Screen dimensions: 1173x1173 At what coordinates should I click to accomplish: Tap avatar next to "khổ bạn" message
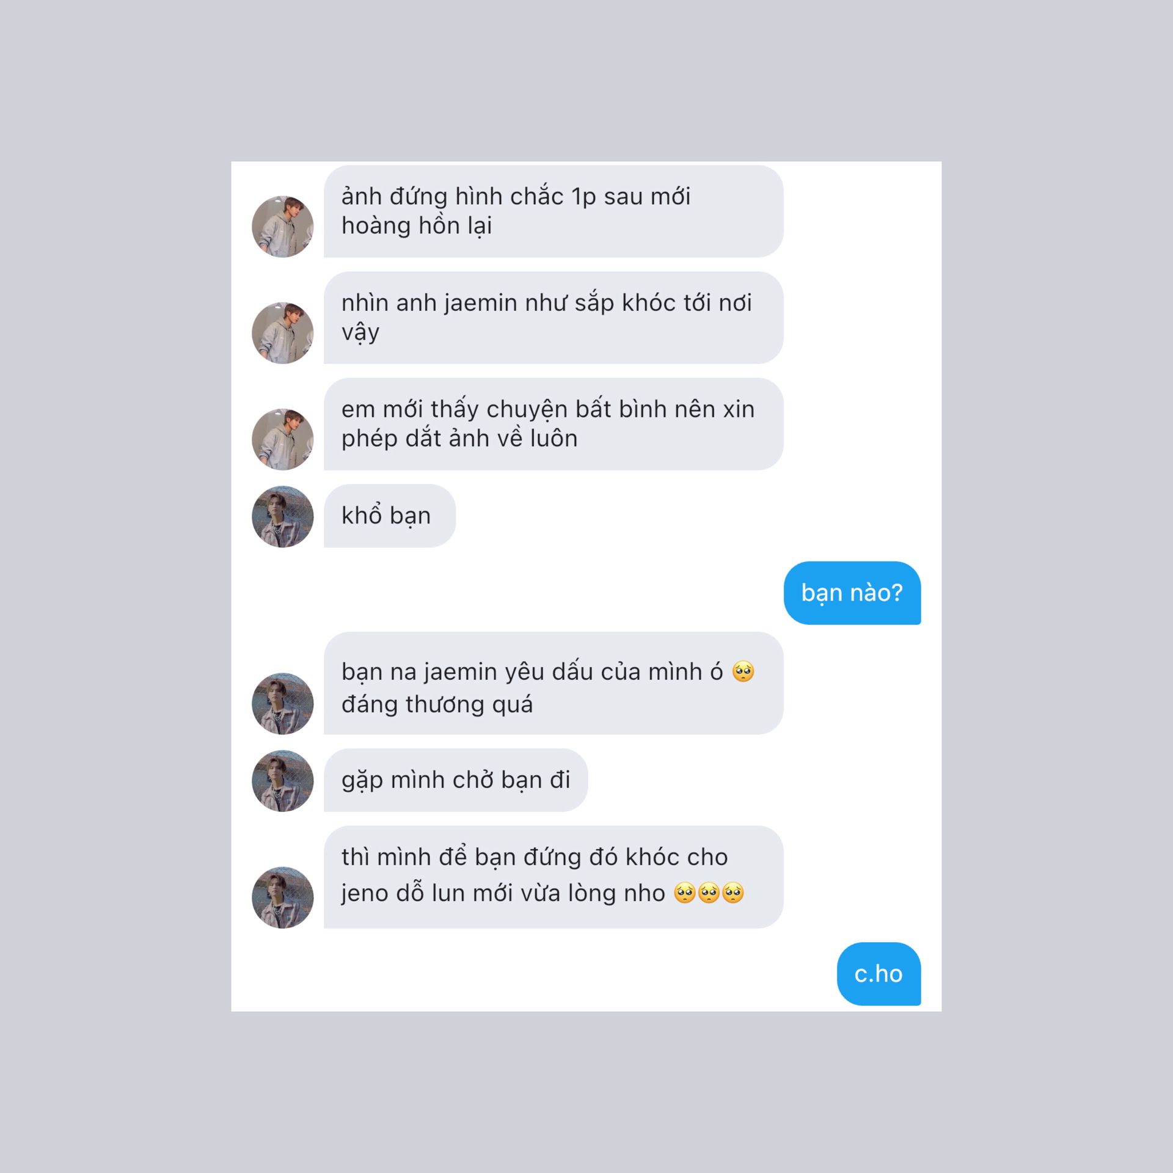point(282,516)
